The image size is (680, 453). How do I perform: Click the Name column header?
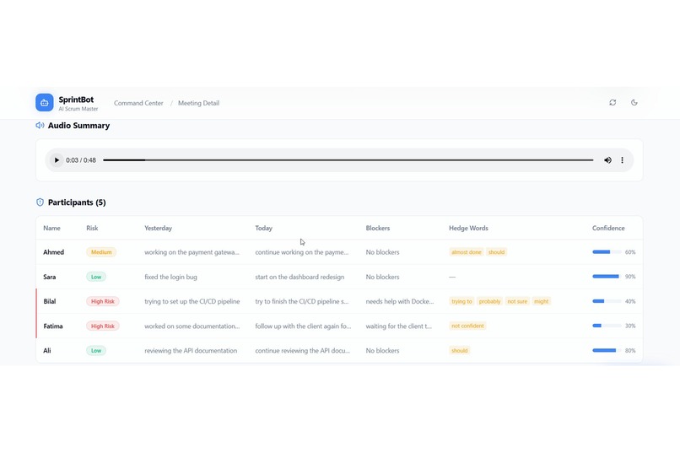click(51, 228)
